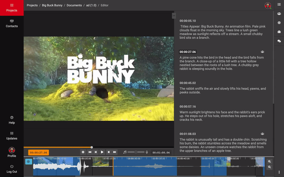Viewport: 284px width, 177px height.
Task: Adjust the music-to-voice volume balance slider
Action: coord(136,152)
